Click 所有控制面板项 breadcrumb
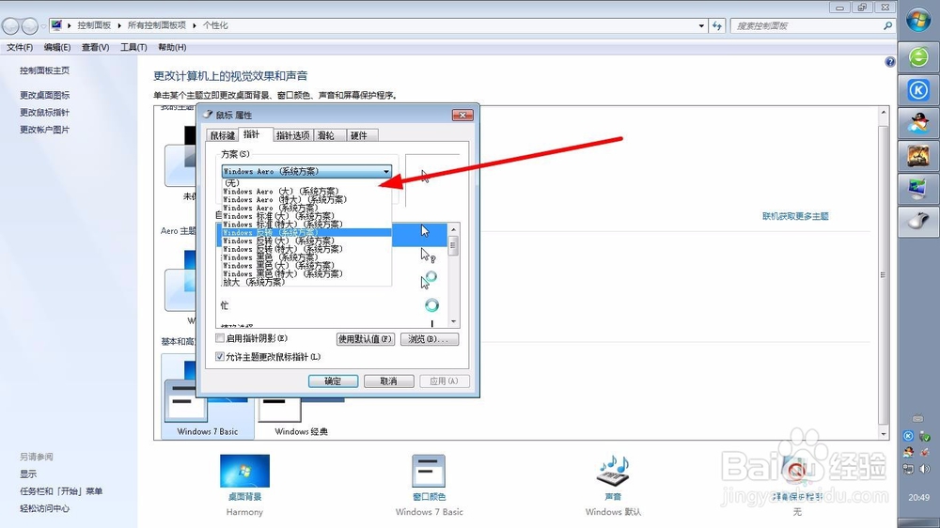 click(156, 25)
